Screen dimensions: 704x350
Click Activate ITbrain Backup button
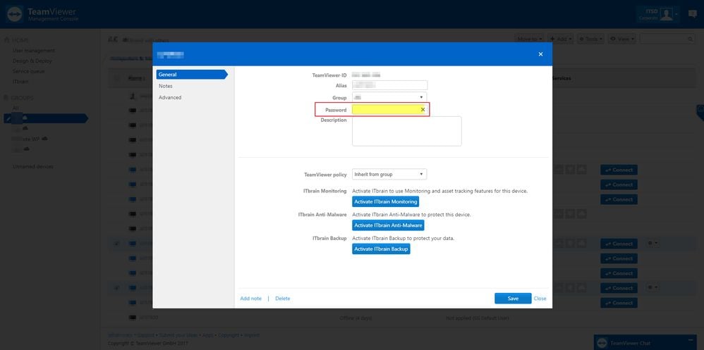click(x=381, y=249)
